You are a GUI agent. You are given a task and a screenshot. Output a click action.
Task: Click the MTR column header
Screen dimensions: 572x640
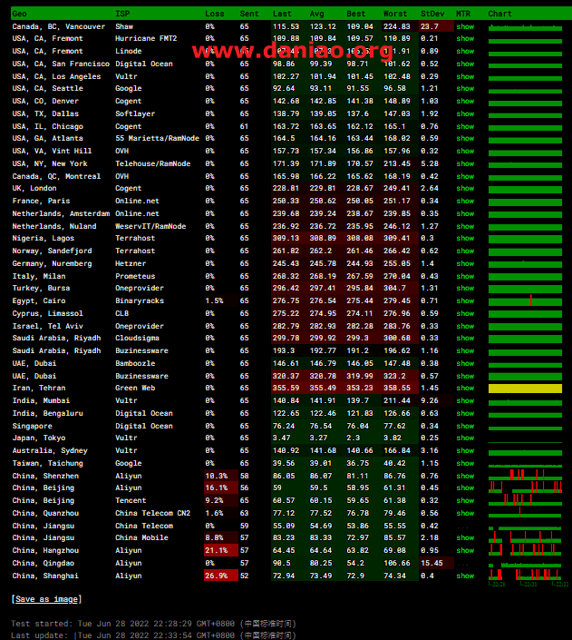coord(463,14)
